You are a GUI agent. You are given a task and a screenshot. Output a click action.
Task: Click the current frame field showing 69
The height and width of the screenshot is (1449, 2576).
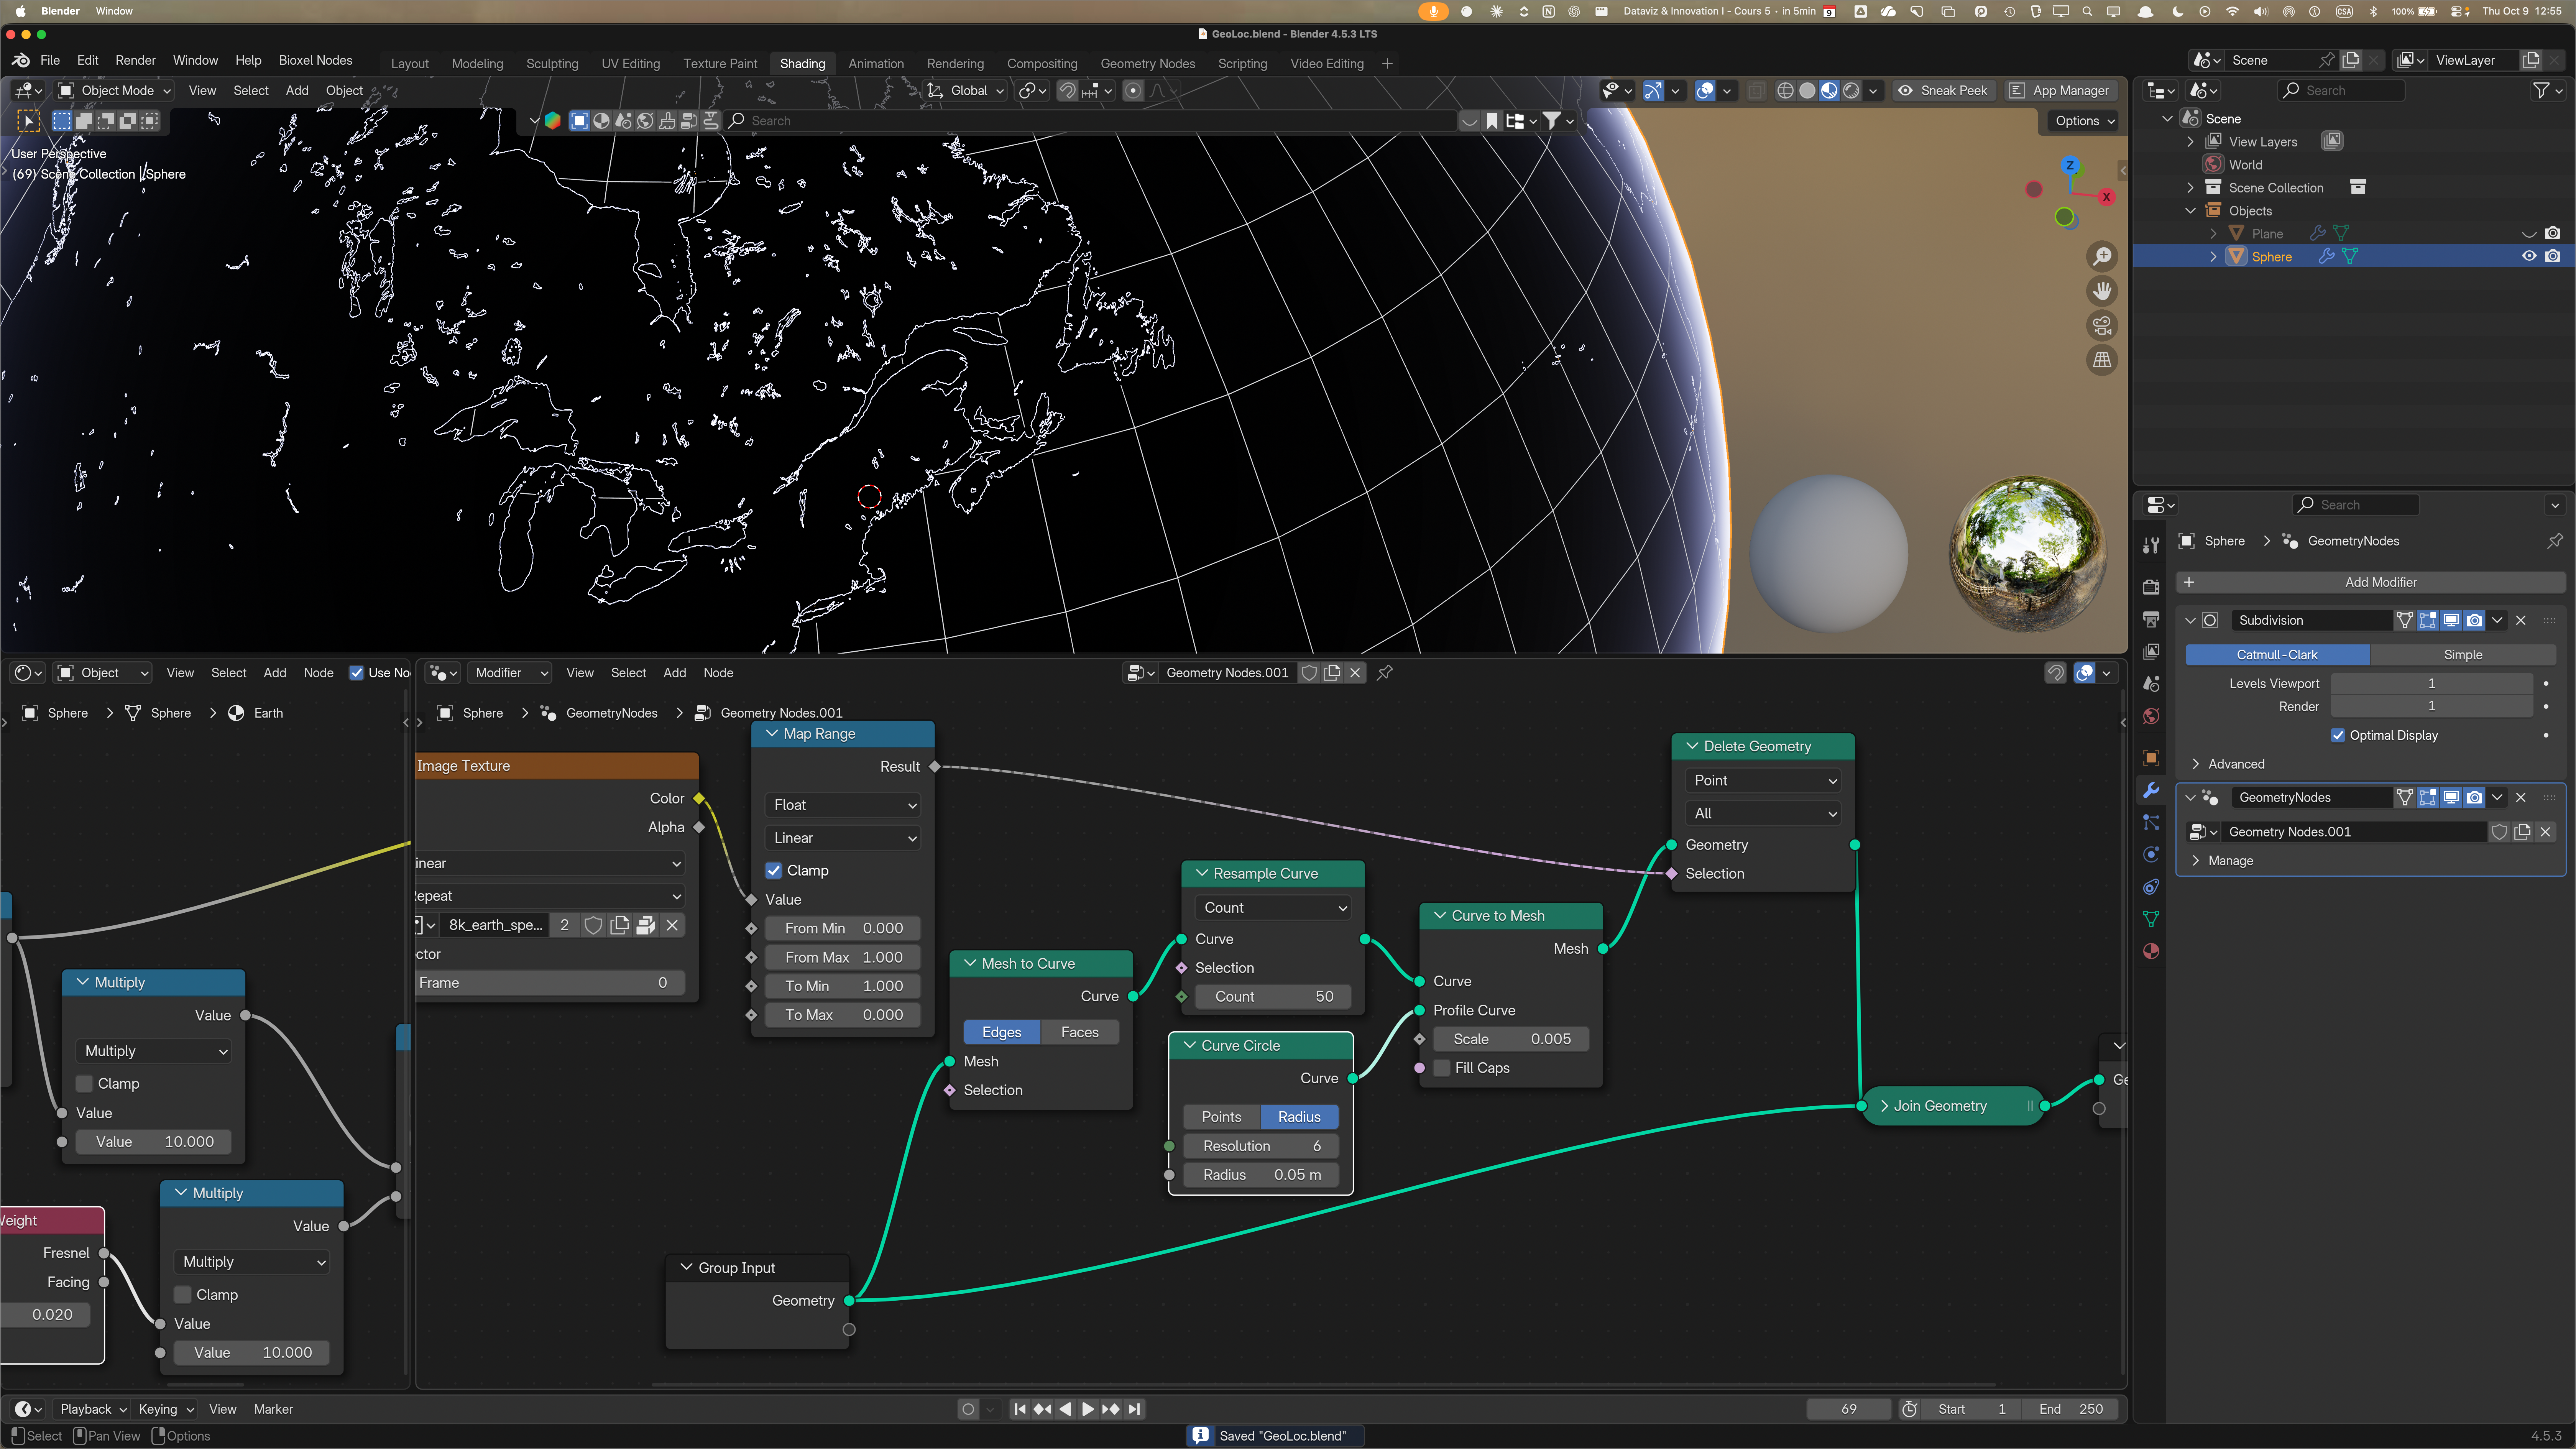[x=1848, y=1409]
